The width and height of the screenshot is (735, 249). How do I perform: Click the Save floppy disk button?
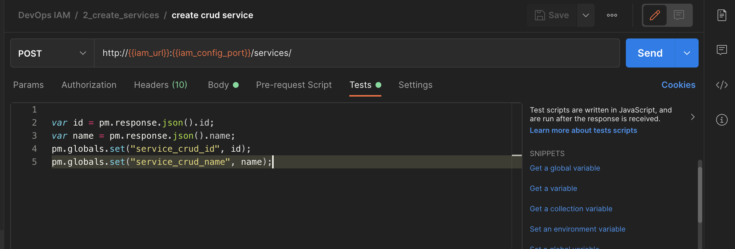(x=552, y=15)
